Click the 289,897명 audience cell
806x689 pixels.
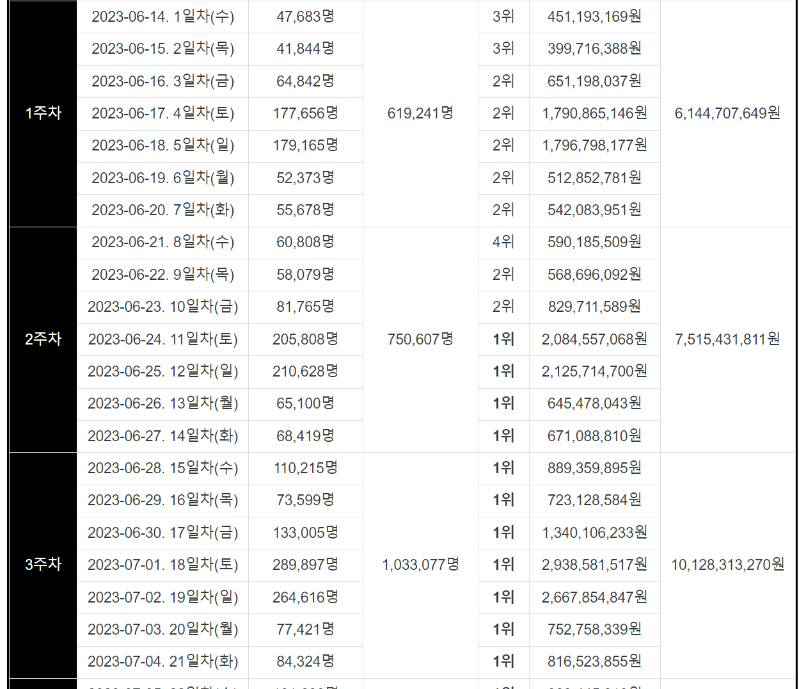305,565
